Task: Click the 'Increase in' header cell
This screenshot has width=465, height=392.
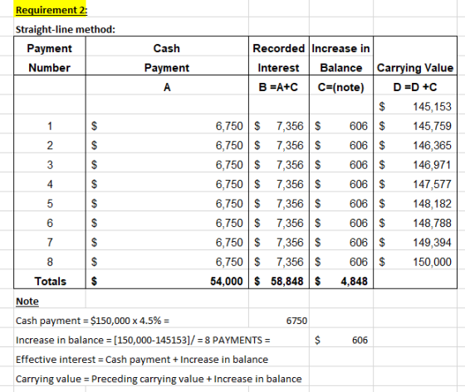Action: [340, 48]
